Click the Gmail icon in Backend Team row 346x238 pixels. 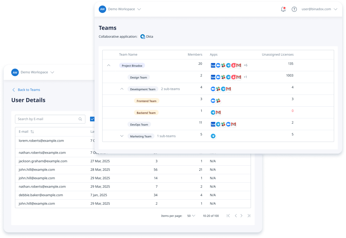[x=218, y=112]
